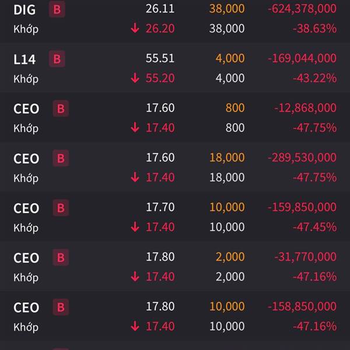Tap the B badge on the 18,000-share CEO order
Screen dimensions: 350x350
pos(61,158)
